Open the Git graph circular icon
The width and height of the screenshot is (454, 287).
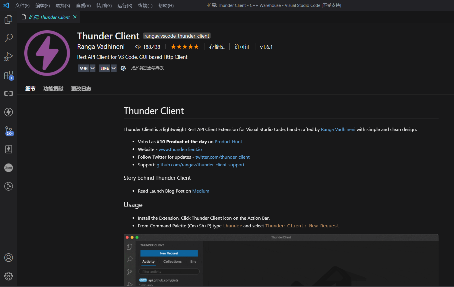[x=9, y=186]
